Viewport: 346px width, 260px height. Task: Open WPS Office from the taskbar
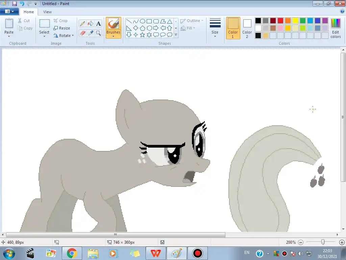(x=155, y=253)
